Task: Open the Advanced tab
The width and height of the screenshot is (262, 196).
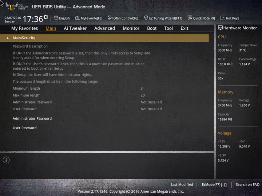Action: pyautogui.click(x=104, y=28)
